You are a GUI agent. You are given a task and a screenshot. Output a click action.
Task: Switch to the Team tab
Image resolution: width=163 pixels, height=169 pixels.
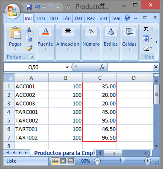[116, 18]
